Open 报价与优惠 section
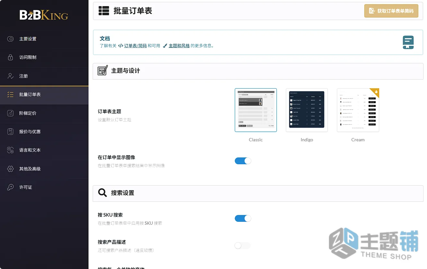The image size is (427, 269). [x=44, y=132]
